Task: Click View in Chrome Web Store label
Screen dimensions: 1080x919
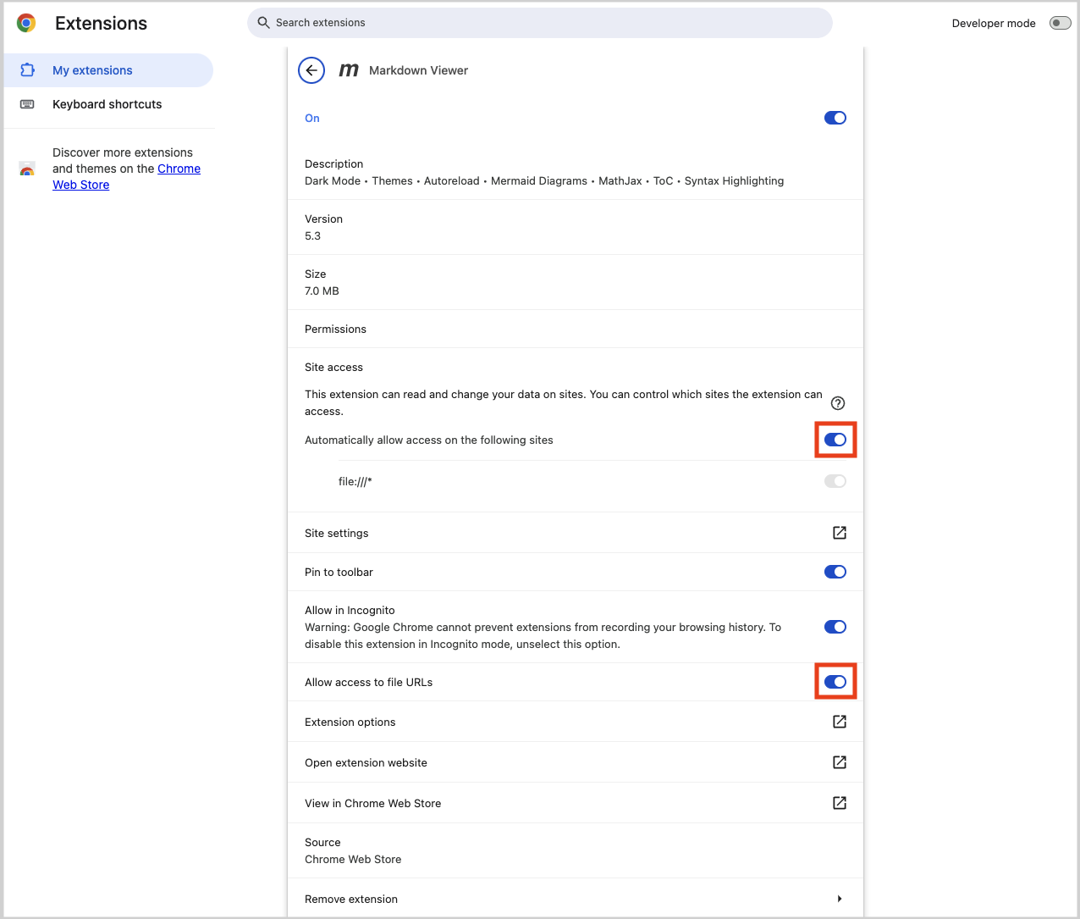Action: point(373,803)
